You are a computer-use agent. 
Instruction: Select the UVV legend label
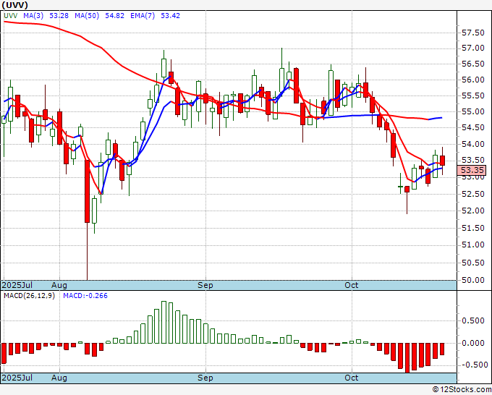[x=10, y=16]
